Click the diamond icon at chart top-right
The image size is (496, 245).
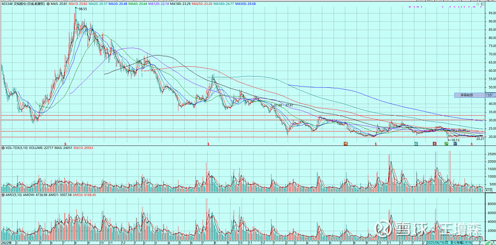[x=477, y=4]
